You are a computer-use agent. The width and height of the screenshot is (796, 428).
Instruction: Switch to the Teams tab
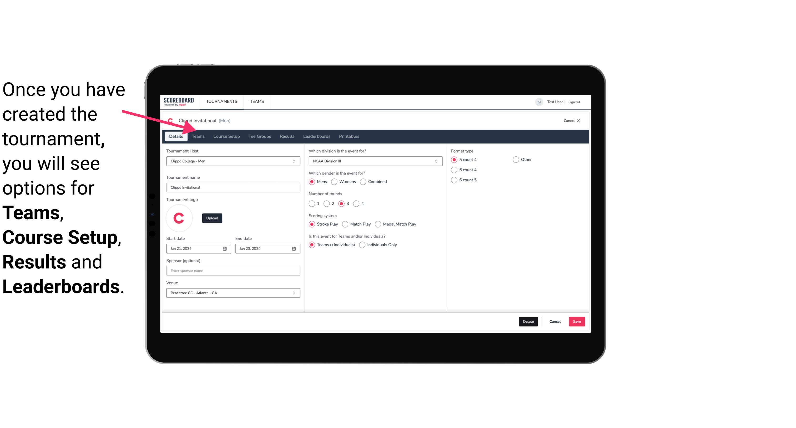click(x=198, y=136)
